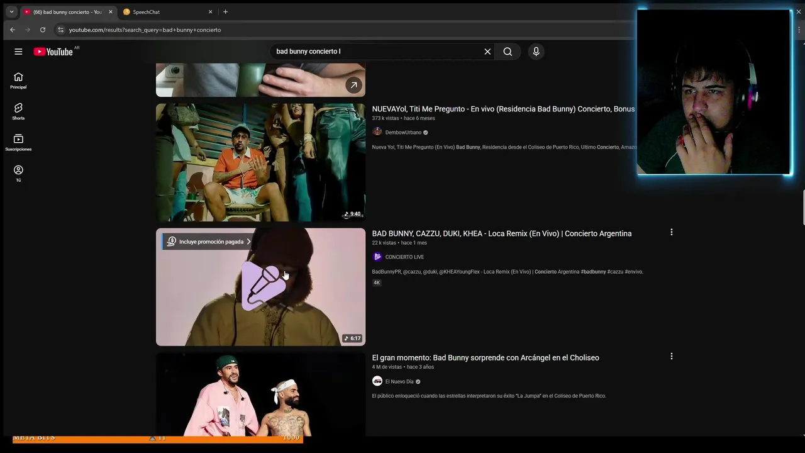Click the webcam overlay feed

(714, 92)
